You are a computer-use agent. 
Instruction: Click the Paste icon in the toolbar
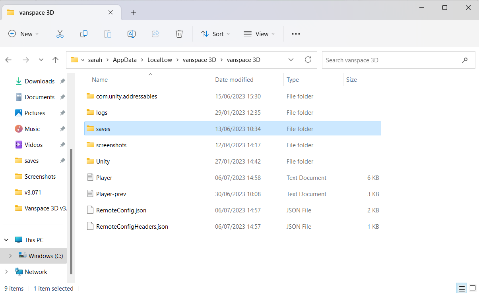tap(107, 34)
